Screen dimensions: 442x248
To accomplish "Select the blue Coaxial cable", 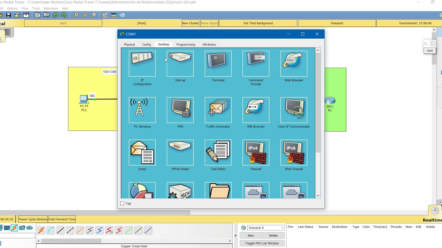I will (x=99, y=230).
